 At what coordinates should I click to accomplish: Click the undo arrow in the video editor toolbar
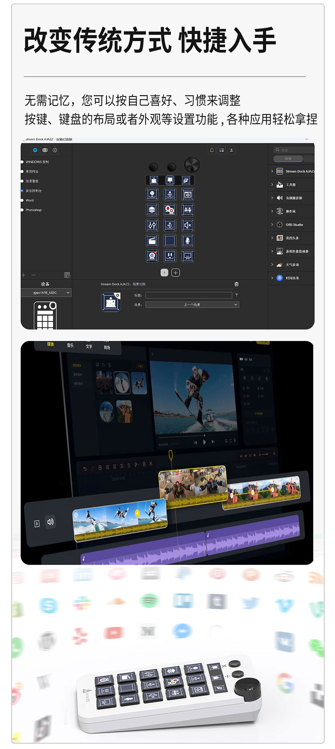(x=84, y=468)
